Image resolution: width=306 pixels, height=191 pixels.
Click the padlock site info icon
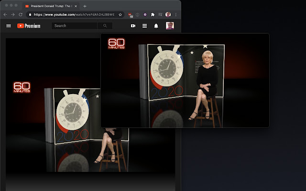click(30, 14)
